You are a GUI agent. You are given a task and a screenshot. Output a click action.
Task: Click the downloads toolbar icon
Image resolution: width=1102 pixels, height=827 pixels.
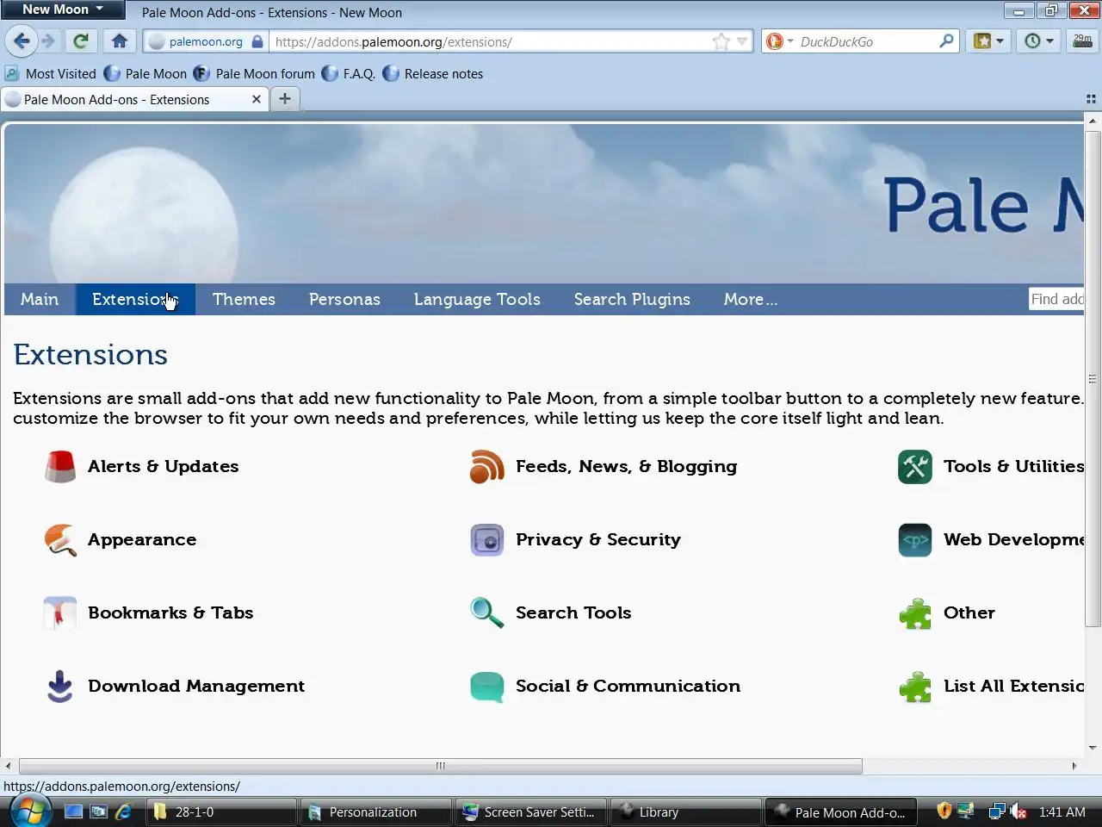[1082, 41]
